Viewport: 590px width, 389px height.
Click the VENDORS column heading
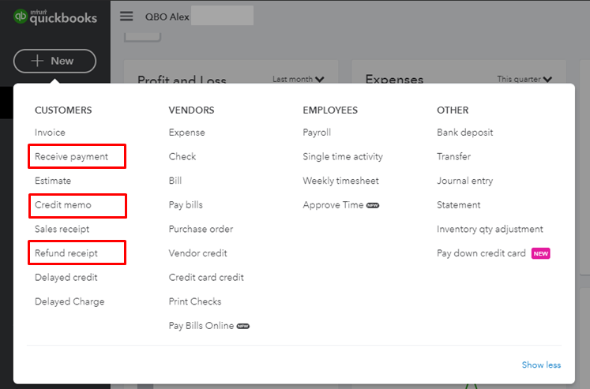coord(191,110)
